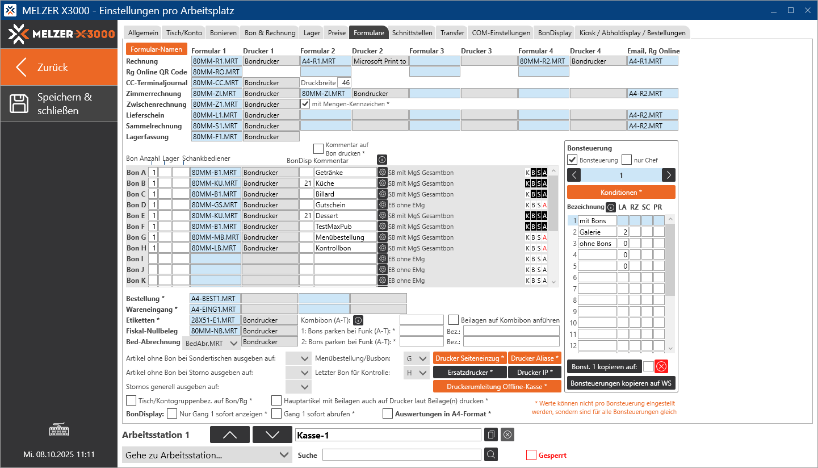Click the Bon list vertical scrollbar
The width and height of the screenshot is (818, 468).
pyautogui.click(x=555, y=226)
